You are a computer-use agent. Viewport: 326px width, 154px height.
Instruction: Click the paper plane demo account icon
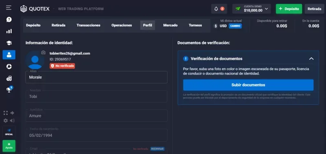coord(238,9)
